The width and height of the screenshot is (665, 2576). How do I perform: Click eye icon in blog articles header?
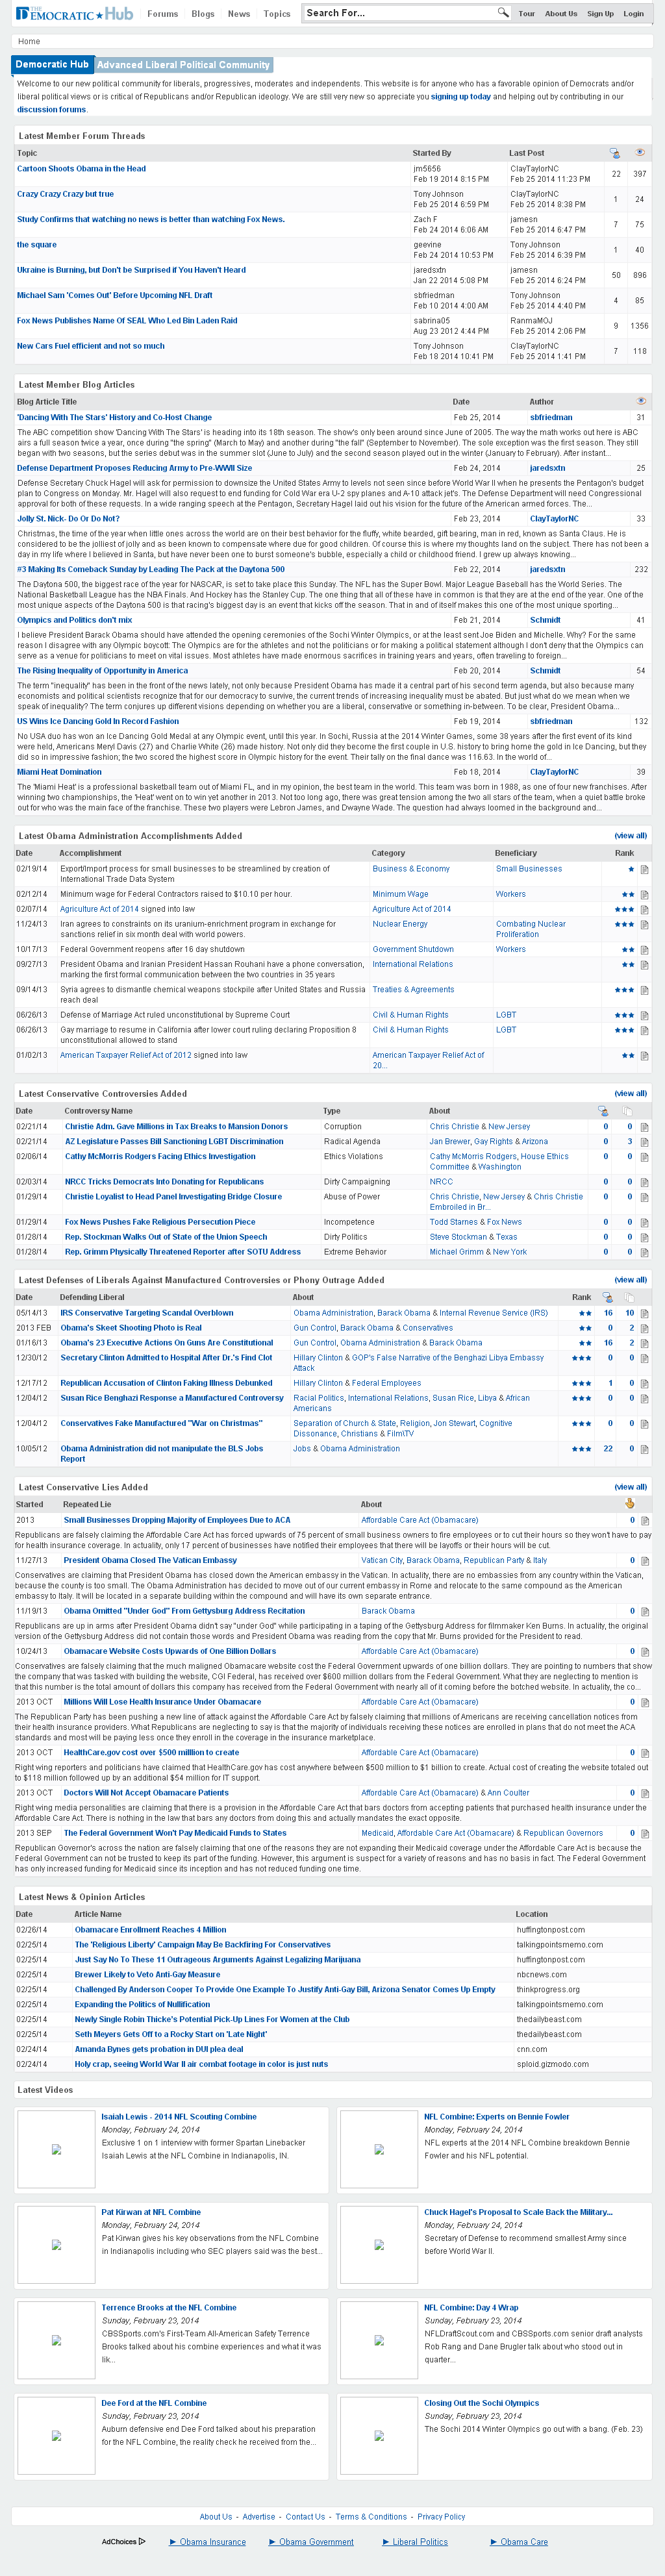tap(641, 401)
